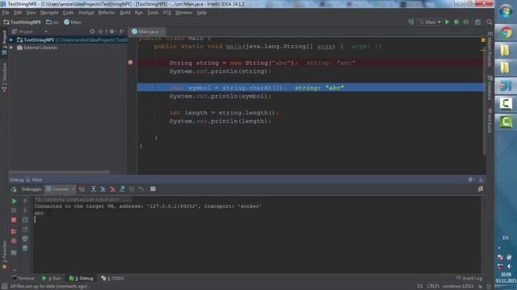This screenshot has width=517, height=290.
Task: Close Main.java editor tab
Action: point(162,31)
